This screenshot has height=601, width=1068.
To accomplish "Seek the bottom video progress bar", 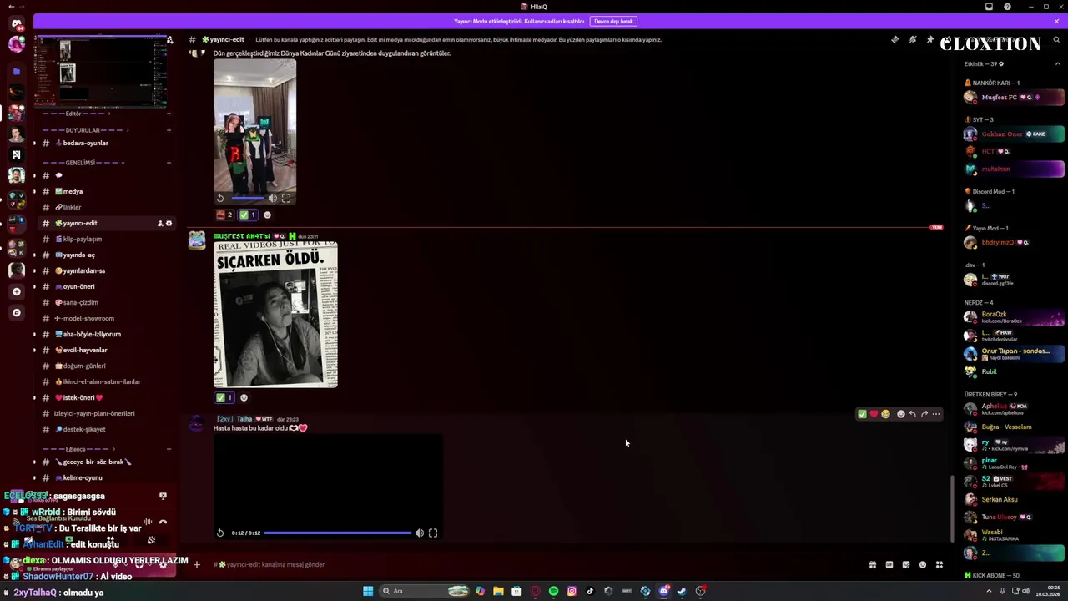I will [x=337, y=533].
